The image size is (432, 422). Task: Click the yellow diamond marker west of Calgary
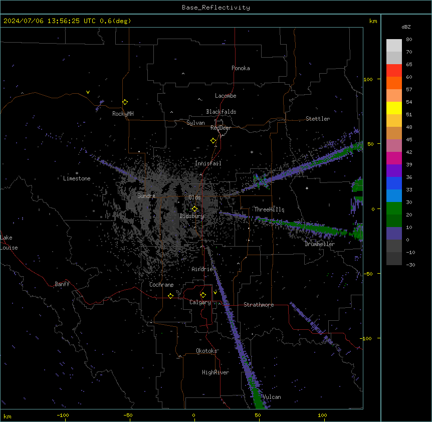point(170,296)
